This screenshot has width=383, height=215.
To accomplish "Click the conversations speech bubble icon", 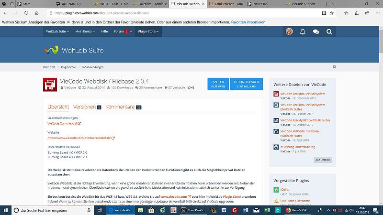I will (316, 32).
